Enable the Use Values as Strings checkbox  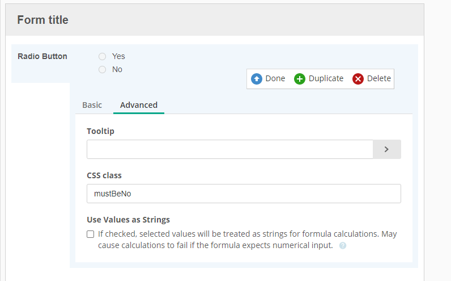(90, 234)
